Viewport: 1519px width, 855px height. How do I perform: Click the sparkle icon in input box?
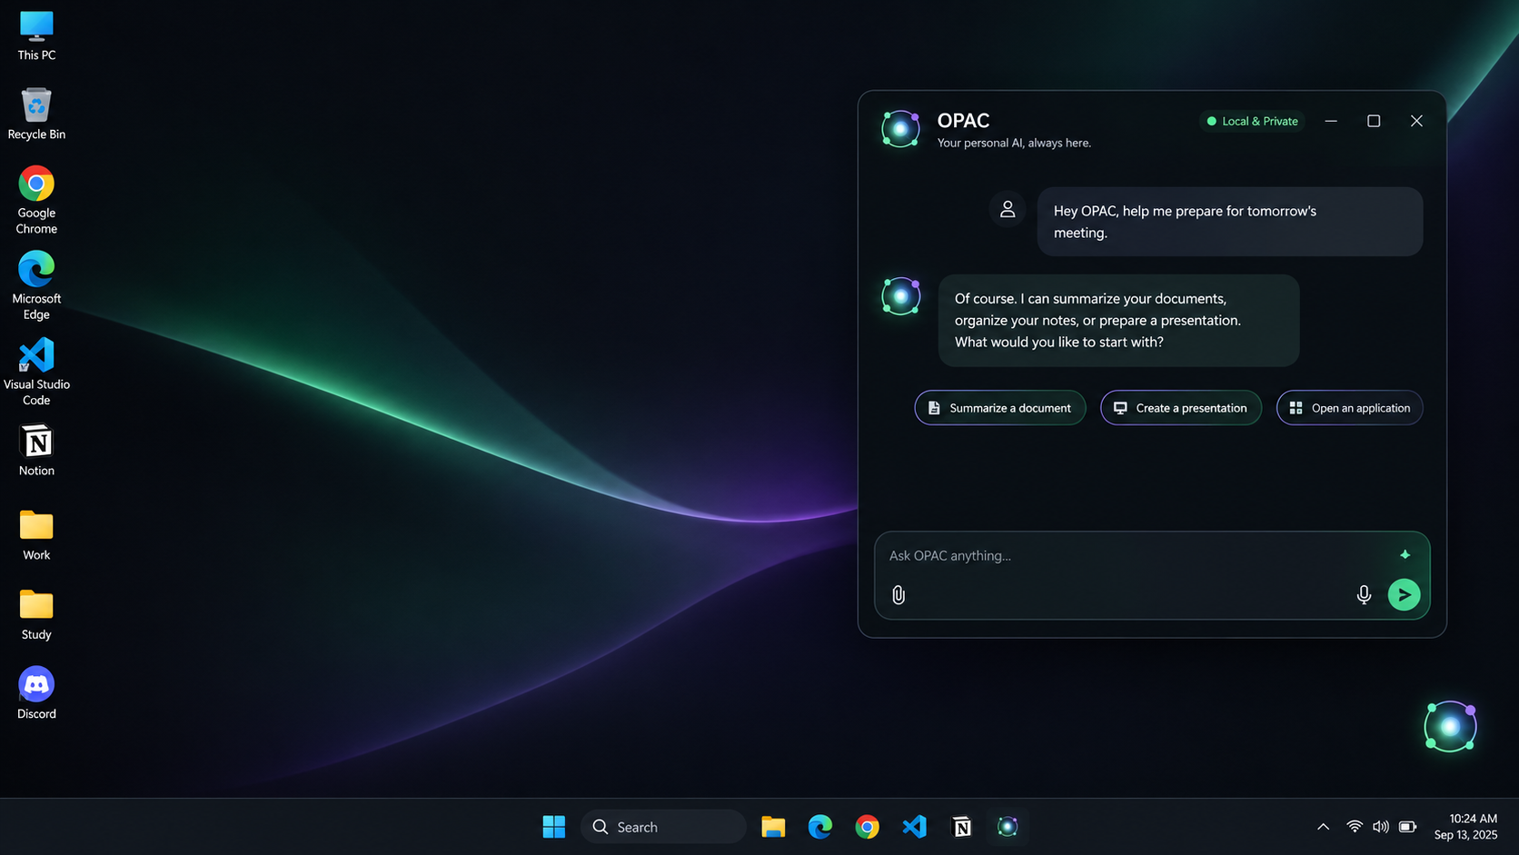click(1405, 554)
